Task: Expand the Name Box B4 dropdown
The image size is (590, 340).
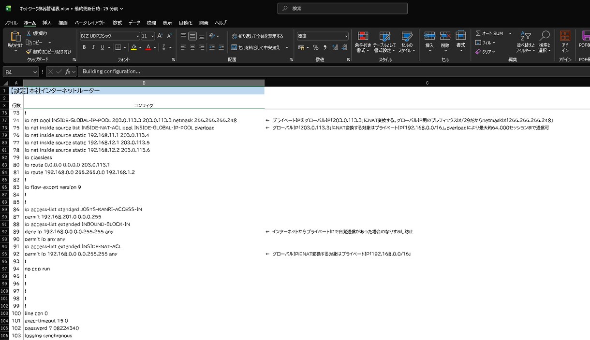Action: pyautogui.click(x=35, y=72)
